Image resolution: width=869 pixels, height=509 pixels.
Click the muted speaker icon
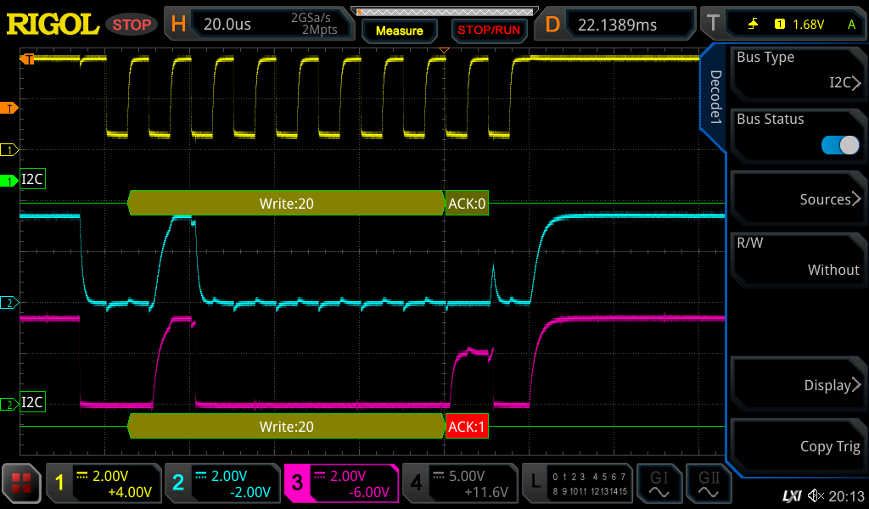[816, 495]
